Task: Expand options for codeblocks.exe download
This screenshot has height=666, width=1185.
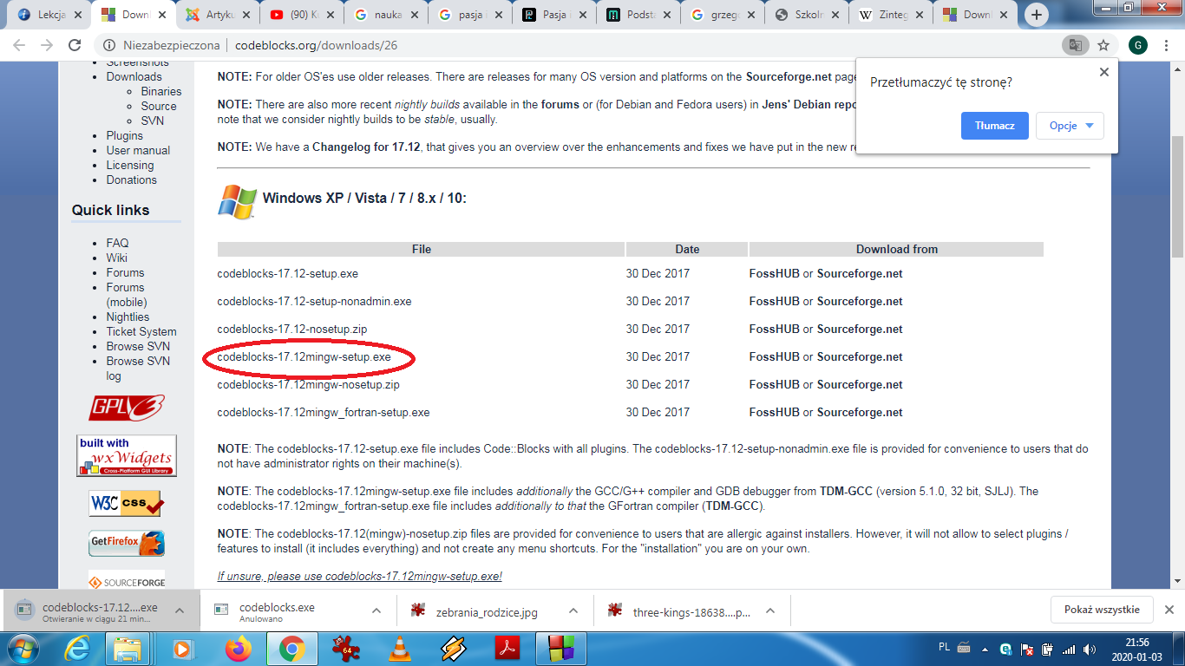Action: pos(376,610)
